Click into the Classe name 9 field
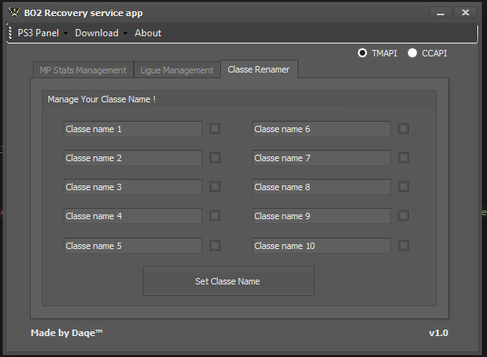 (322, 216)
